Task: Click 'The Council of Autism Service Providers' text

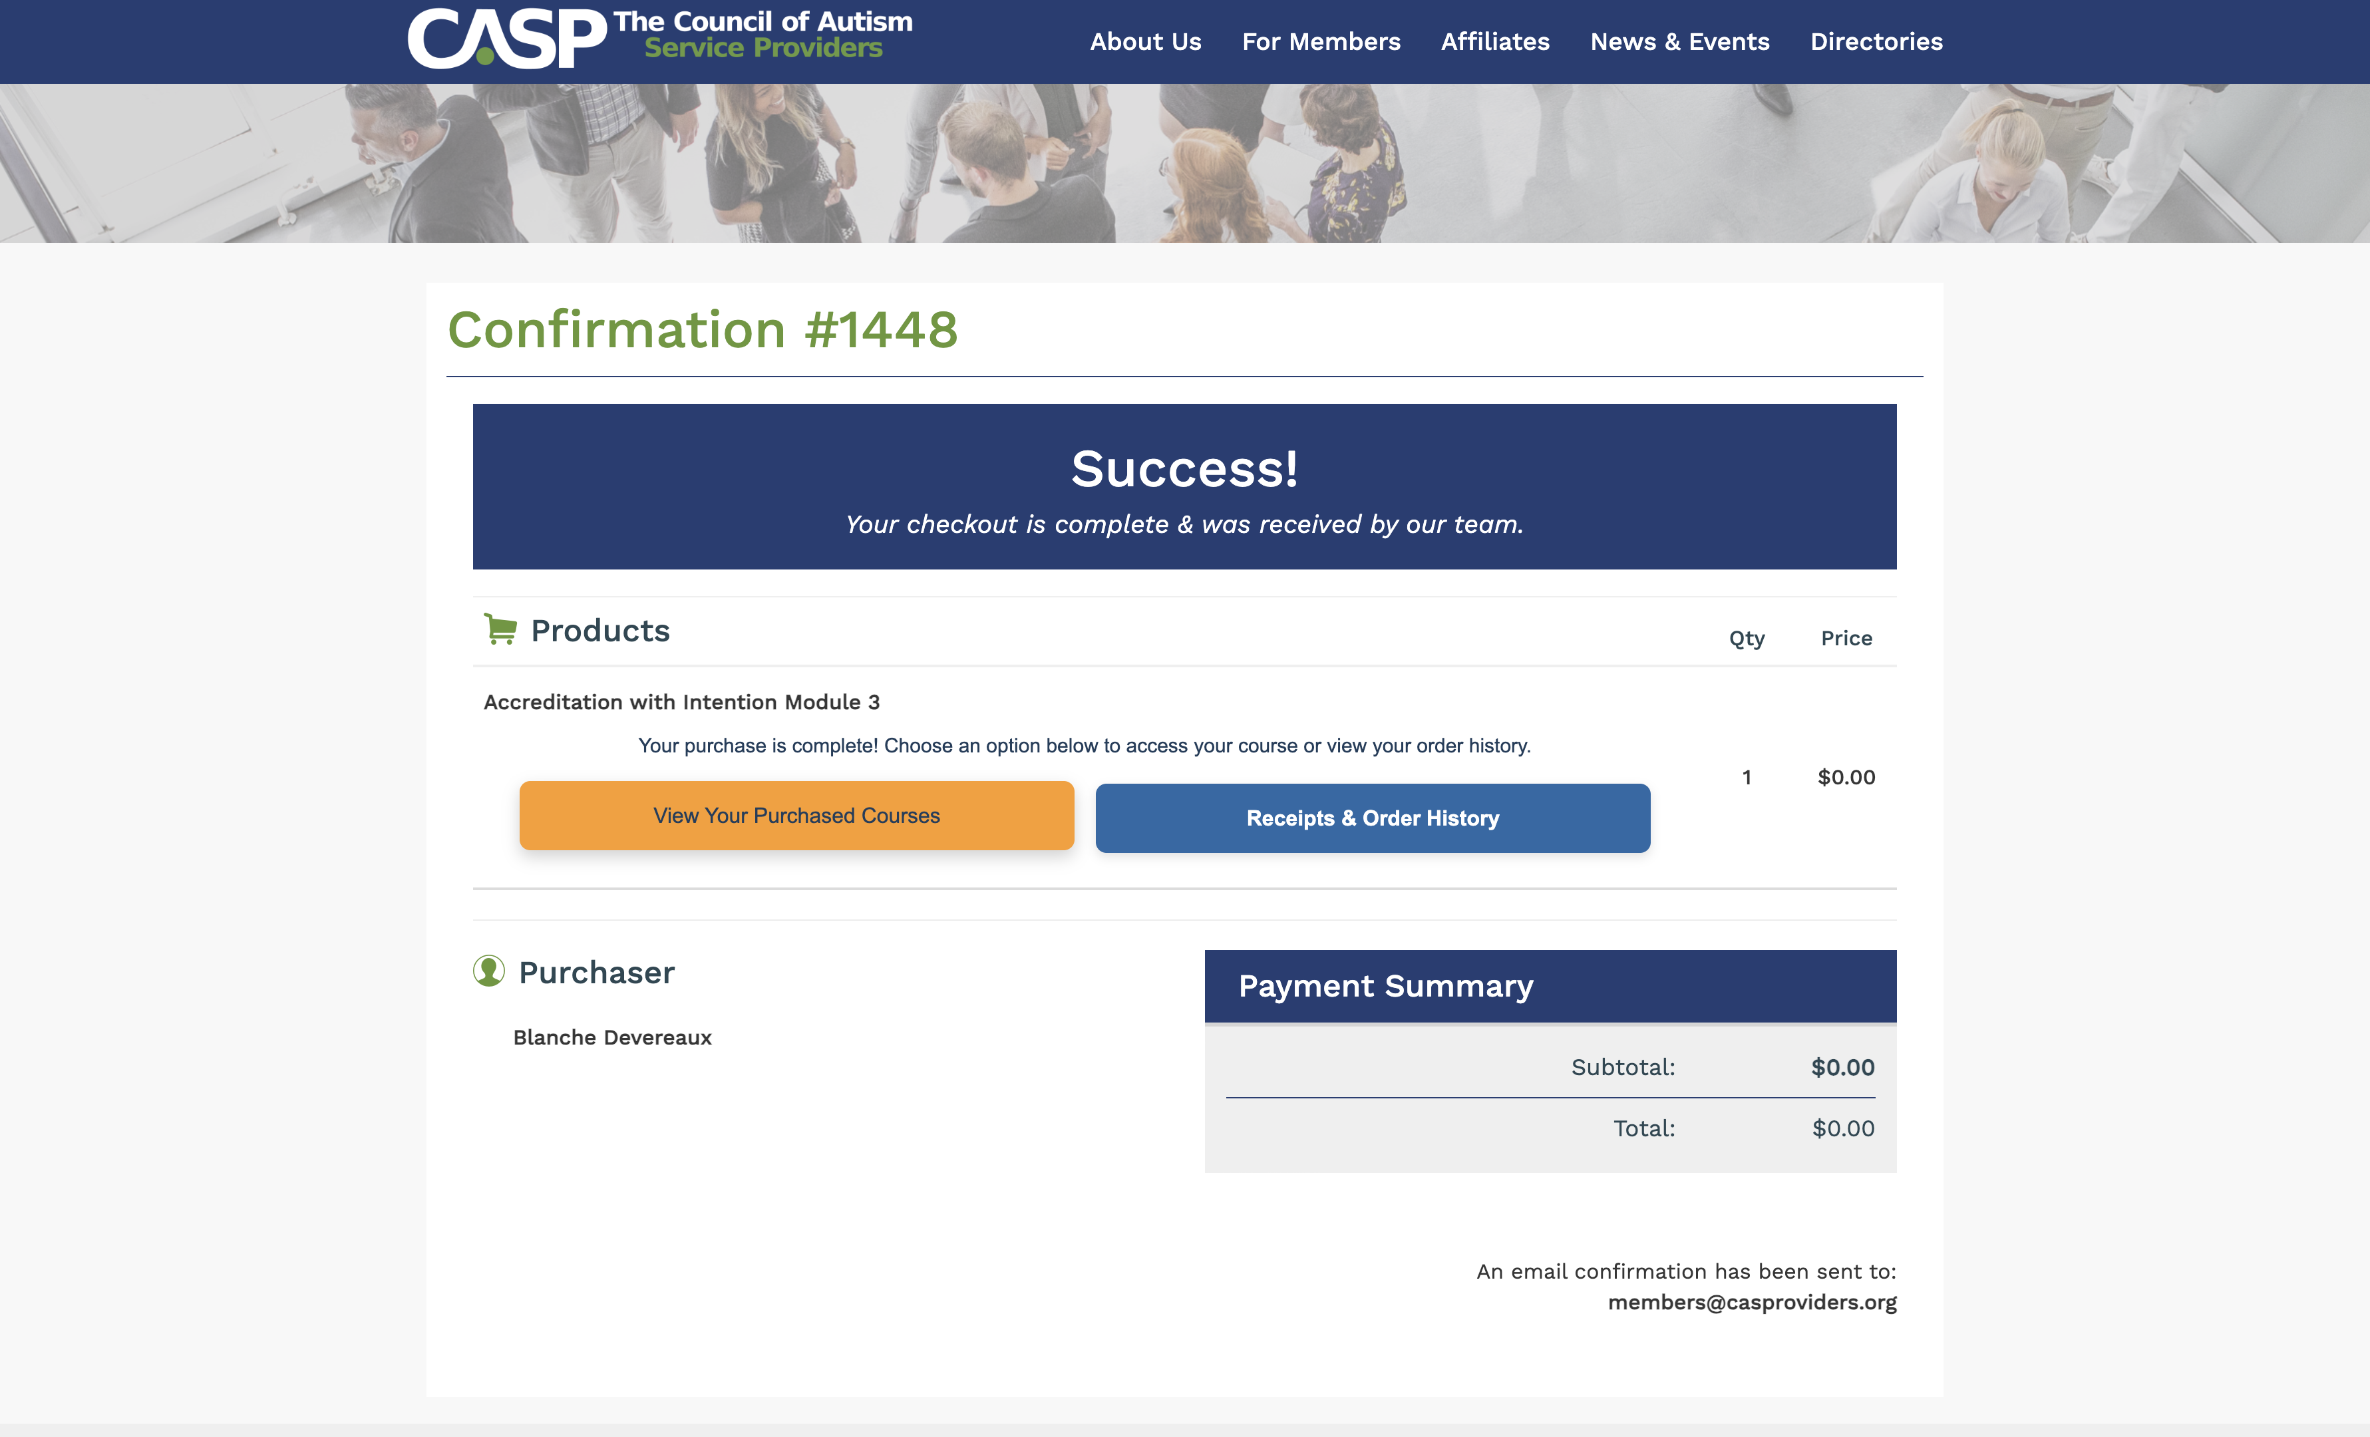Action: tap(762, 35)
